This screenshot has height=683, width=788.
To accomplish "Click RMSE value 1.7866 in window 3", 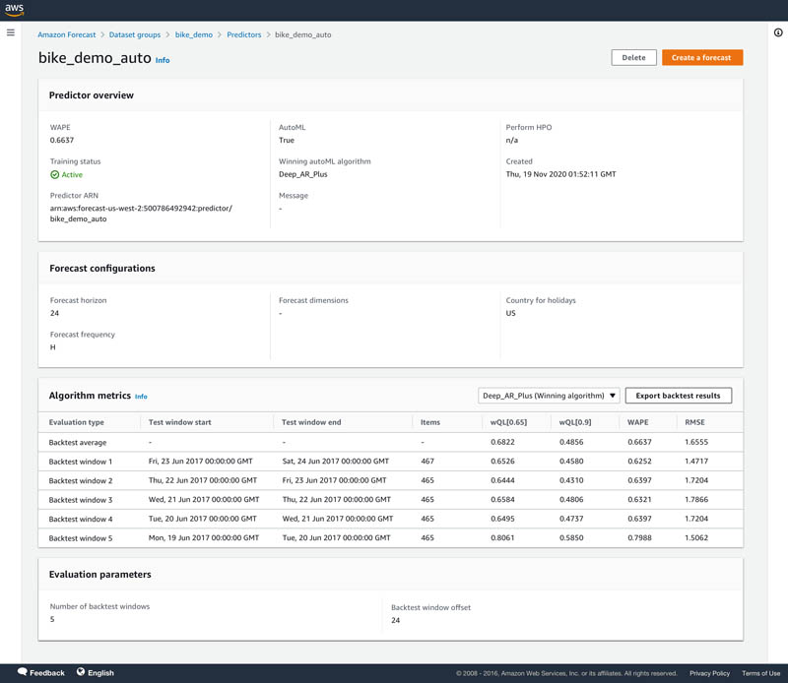I will pos(696,499).
